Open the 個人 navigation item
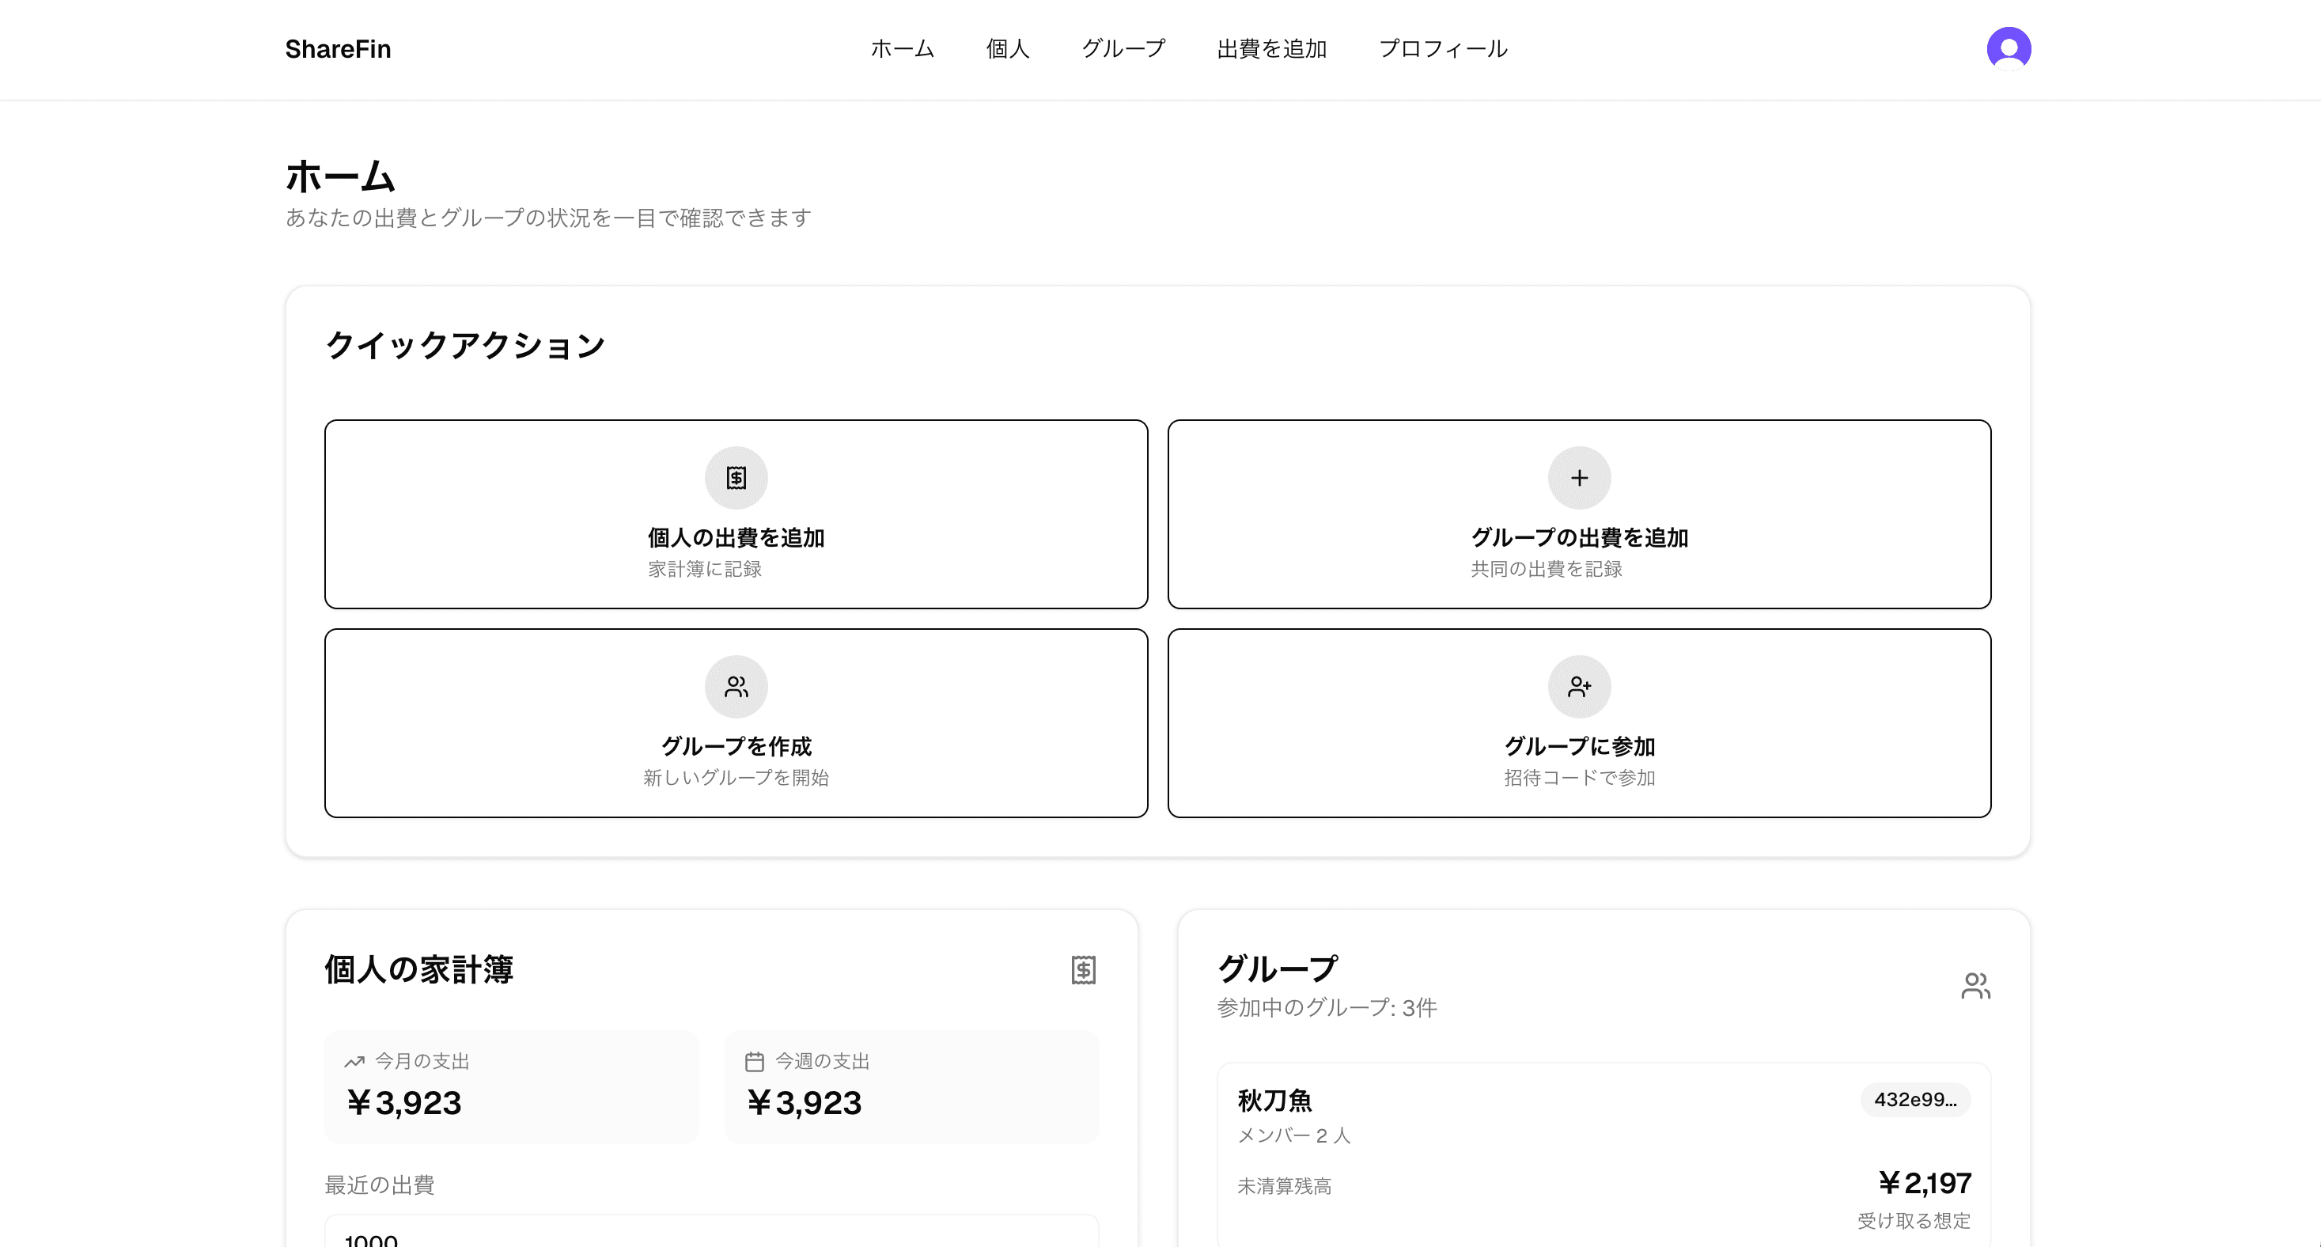Image resolution: width=2321 pixels, height=1247 pixels. 1006,48
